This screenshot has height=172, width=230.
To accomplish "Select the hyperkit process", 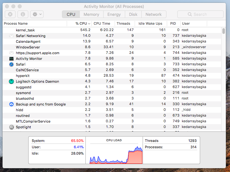I will 112,76.
